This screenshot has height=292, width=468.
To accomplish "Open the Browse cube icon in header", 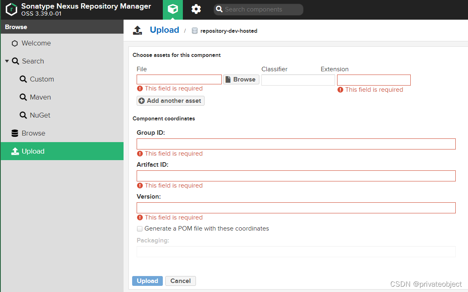I will coord(173,9).
